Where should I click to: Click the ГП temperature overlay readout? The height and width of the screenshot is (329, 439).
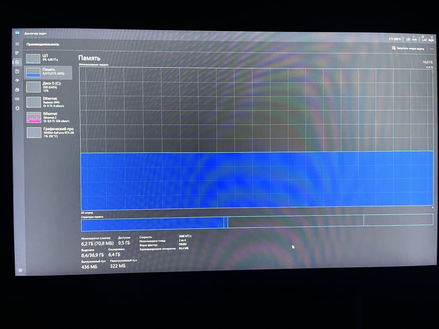click(395, 39)
